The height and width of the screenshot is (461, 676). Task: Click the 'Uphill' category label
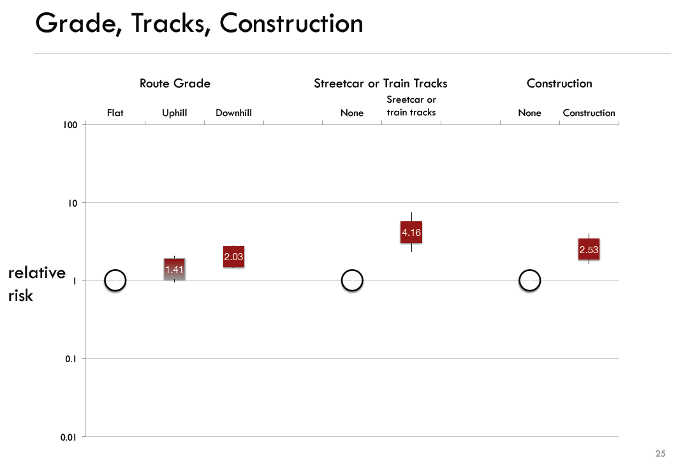click(x=174, y=113)
